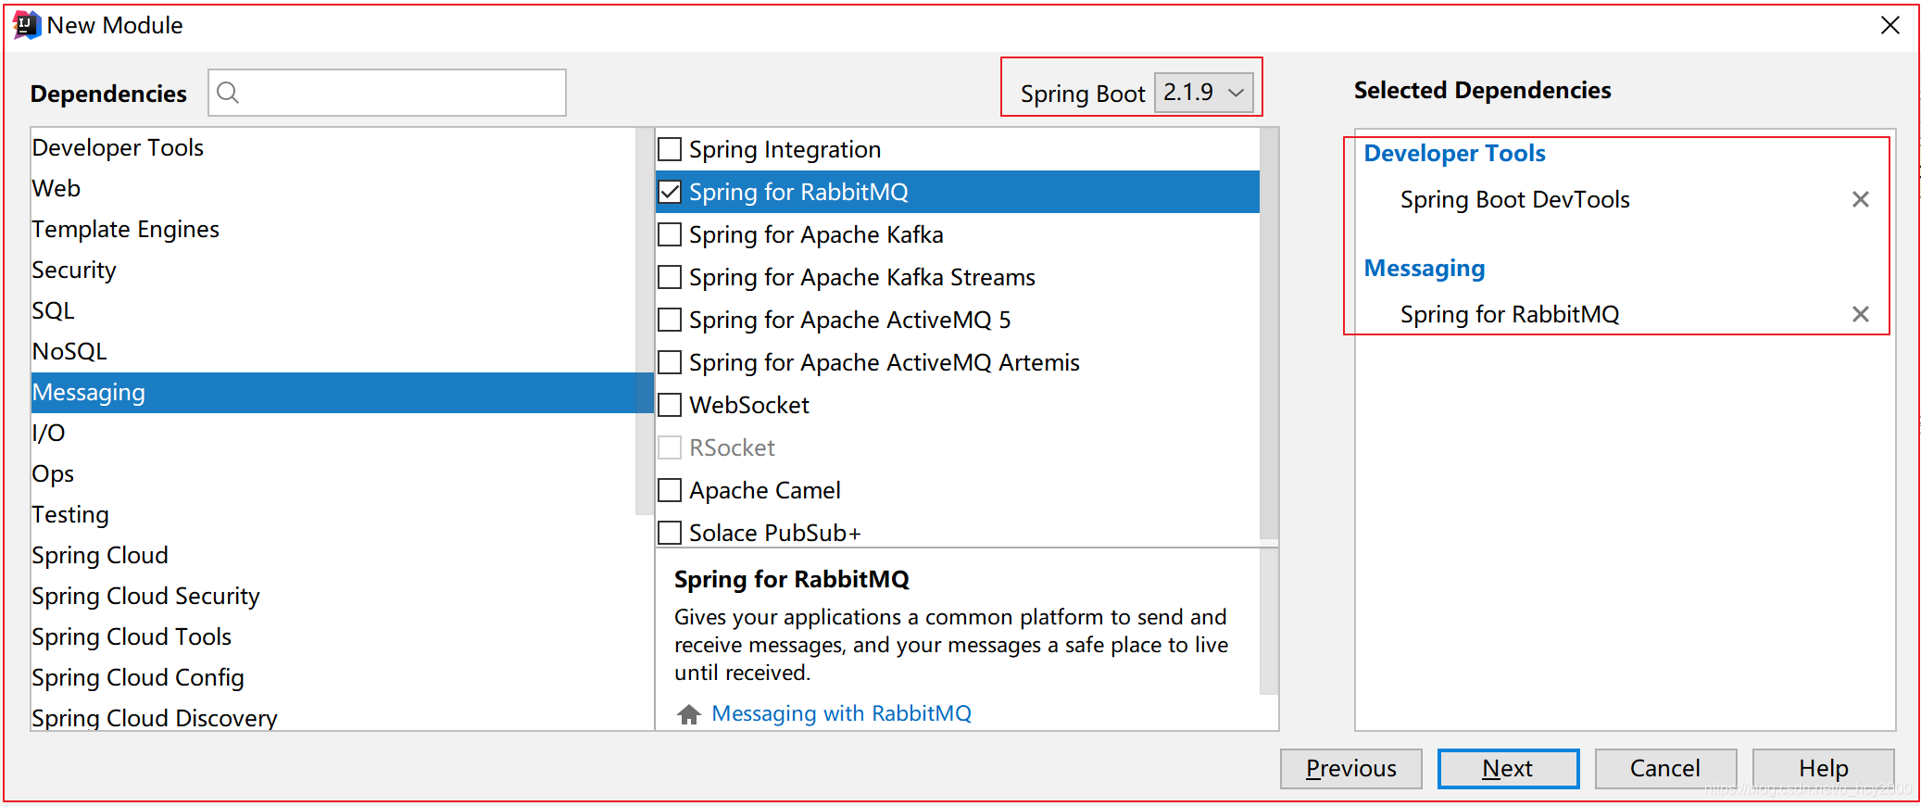Click the category list scrollbar
The width and height of the screenshot is (1921, 806).
click(x=645, y=321)
